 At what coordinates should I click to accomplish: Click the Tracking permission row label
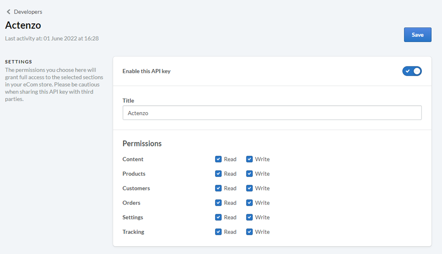pyautogui.click(x=133, y=232)
